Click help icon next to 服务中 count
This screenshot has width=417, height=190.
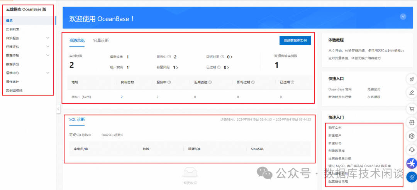click(169, 57)
